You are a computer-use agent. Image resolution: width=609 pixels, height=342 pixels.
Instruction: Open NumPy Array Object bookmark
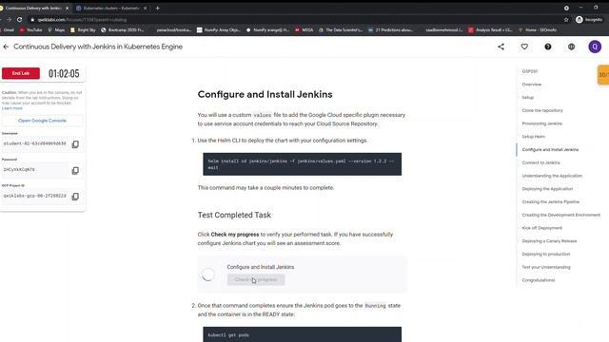[x=219, y=29]
